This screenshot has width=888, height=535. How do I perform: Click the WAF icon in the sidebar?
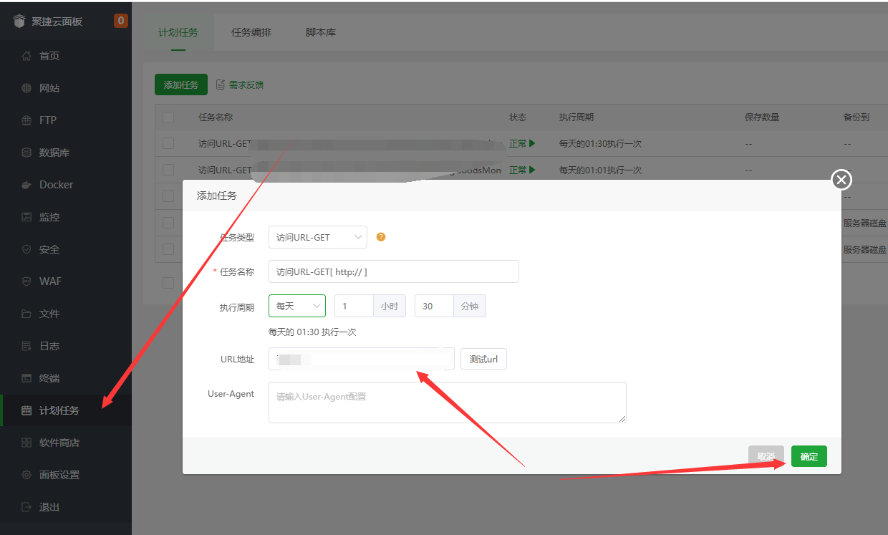(x=26, y=281)
